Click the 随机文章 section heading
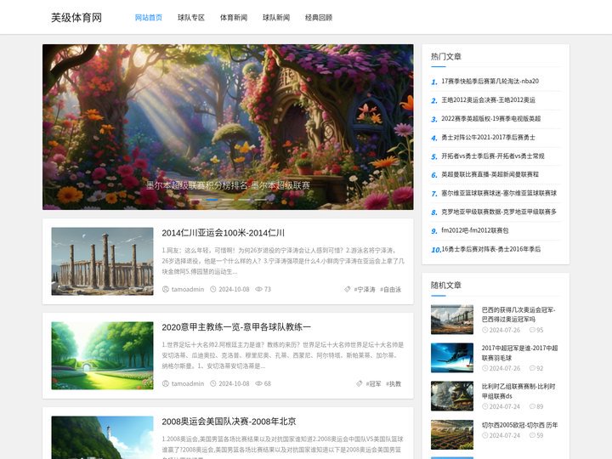This screenshot has height=459, width=612. point(445,286)
